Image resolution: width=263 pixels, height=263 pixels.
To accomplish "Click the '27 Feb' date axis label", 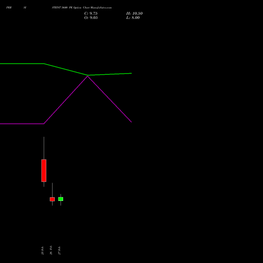I will click(x=59, y=250).
